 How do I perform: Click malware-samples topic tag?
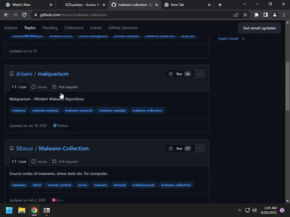pyautogui.click(x=112, y=110)
